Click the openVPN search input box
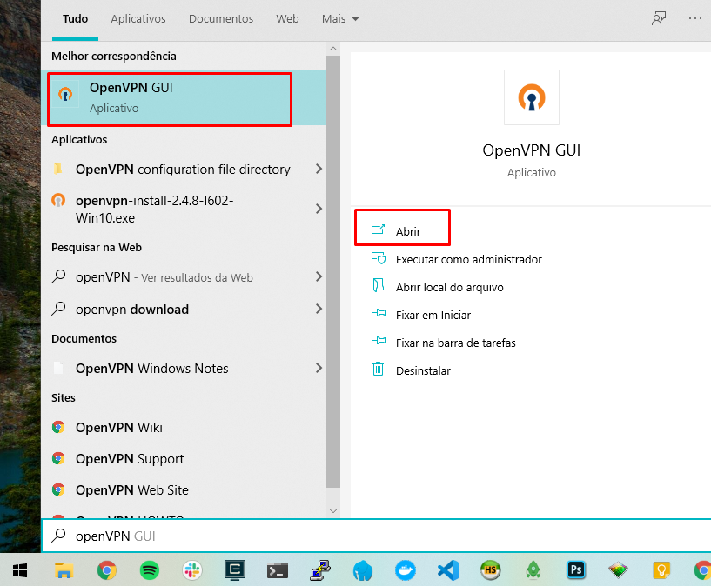711x586 pixels. coord(376,536)
